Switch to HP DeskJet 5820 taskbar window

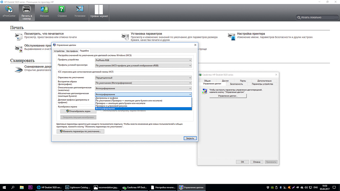point(49,187)
